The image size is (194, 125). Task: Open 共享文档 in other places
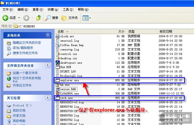19,116
